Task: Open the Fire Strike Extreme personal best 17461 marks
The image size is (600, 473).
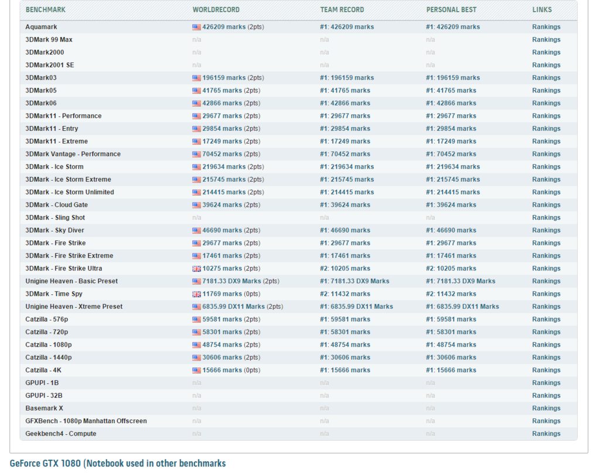Action: (x=451, y=256)
